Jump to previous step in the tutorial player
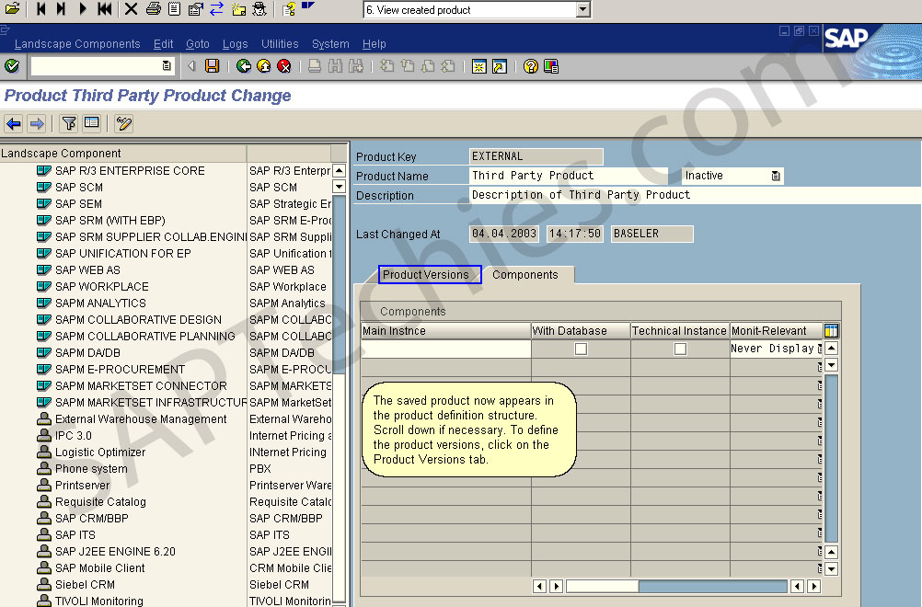The height and width of the screenshot is (607, 922). pos(41,9)
